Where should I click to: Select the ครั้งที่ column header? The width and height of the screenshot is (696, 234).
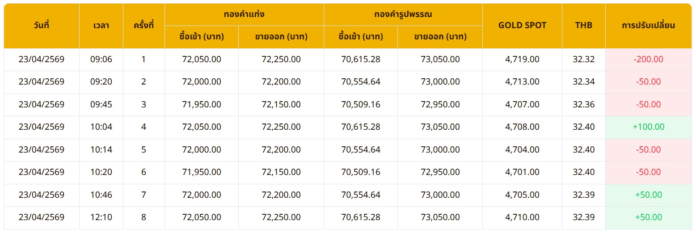[x=143, y=26]
